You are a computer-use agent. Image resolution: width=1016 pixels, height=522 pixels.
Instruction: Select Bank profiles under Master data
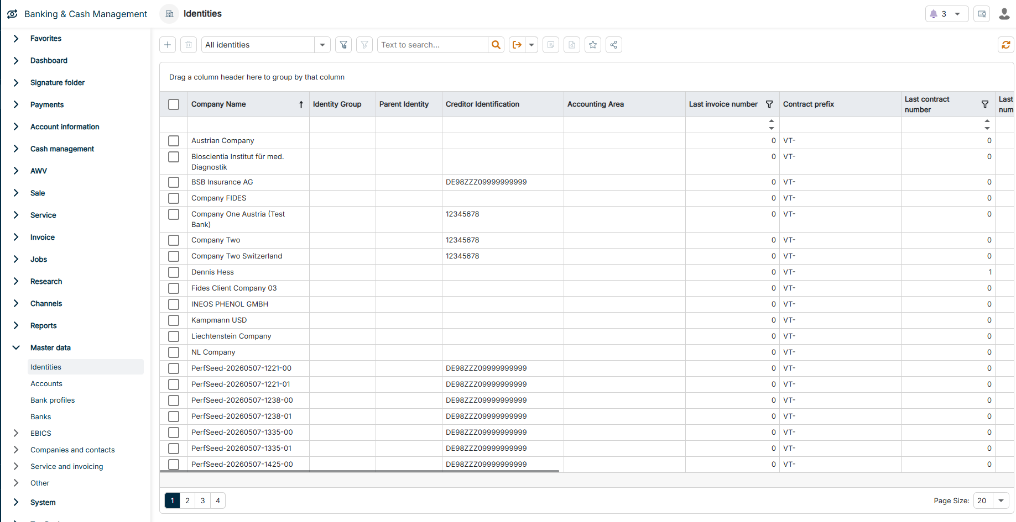53,400
